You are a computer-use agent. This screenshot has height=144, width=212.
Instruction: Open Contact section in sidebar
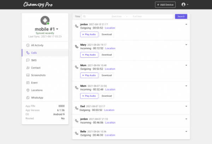point(45,68)
